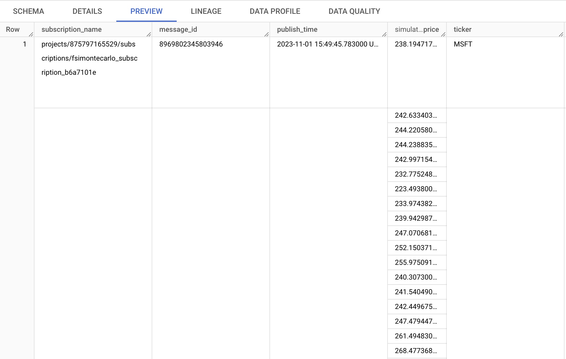Select the MSFT ticker cell

tap(463, 44)
